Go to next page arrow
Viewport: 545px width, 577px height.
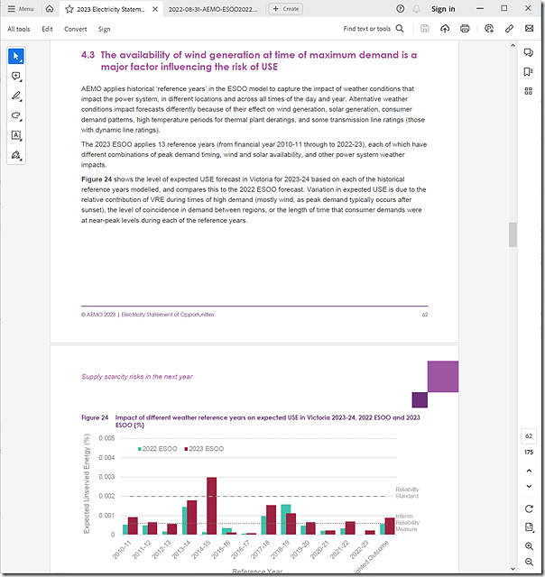(x=529, y=487)
